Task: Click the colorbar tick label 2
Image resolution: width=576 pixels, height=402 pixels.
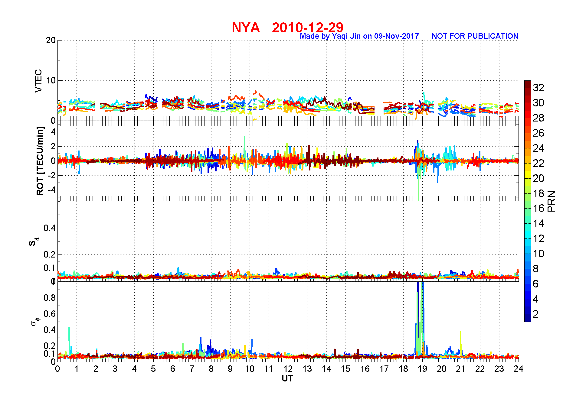Action: pos(536,314)
